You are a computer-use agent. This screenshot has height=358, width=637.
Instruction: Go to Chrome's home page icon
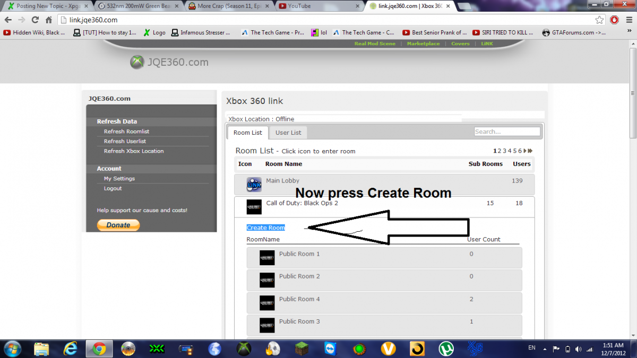(x=49, y=20)
